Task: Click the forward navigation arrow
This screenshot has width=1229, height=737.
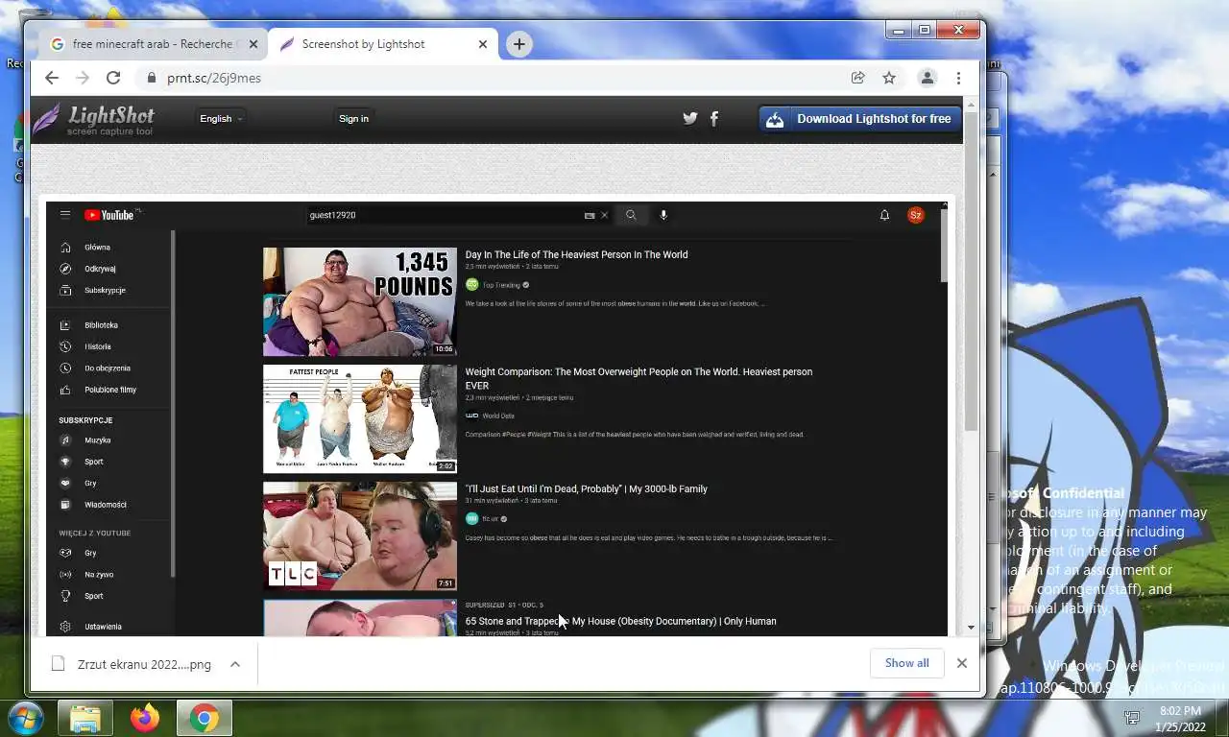Action: 83,78
